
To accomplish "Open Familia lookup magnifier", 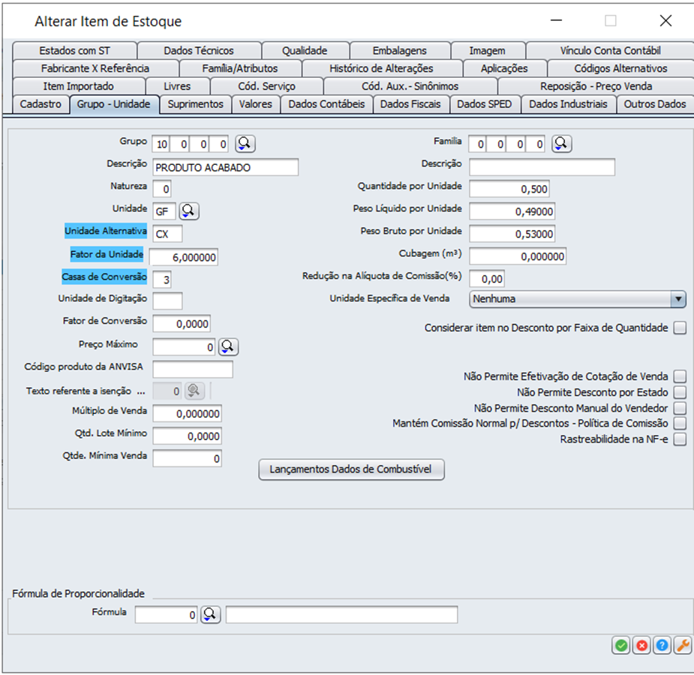I will pyautogui.click(x=561, y=144).
